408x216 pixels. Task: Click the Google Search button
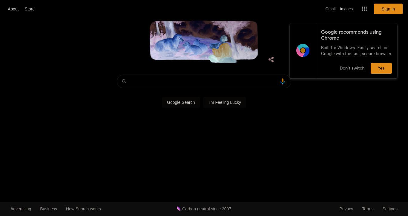pos(181,102)
